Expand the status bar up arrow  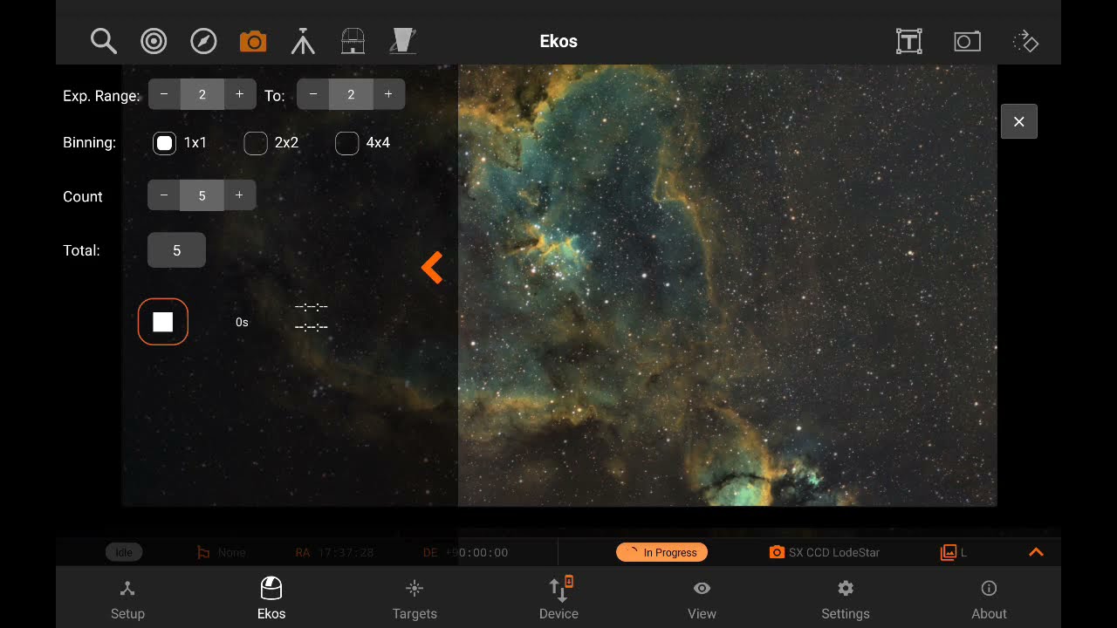(x=1036, y=552)
